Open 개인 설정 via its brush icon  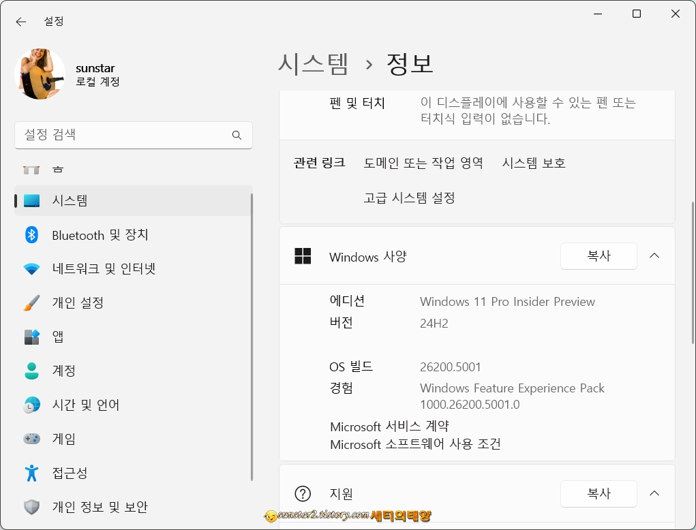tap(31, 302)
